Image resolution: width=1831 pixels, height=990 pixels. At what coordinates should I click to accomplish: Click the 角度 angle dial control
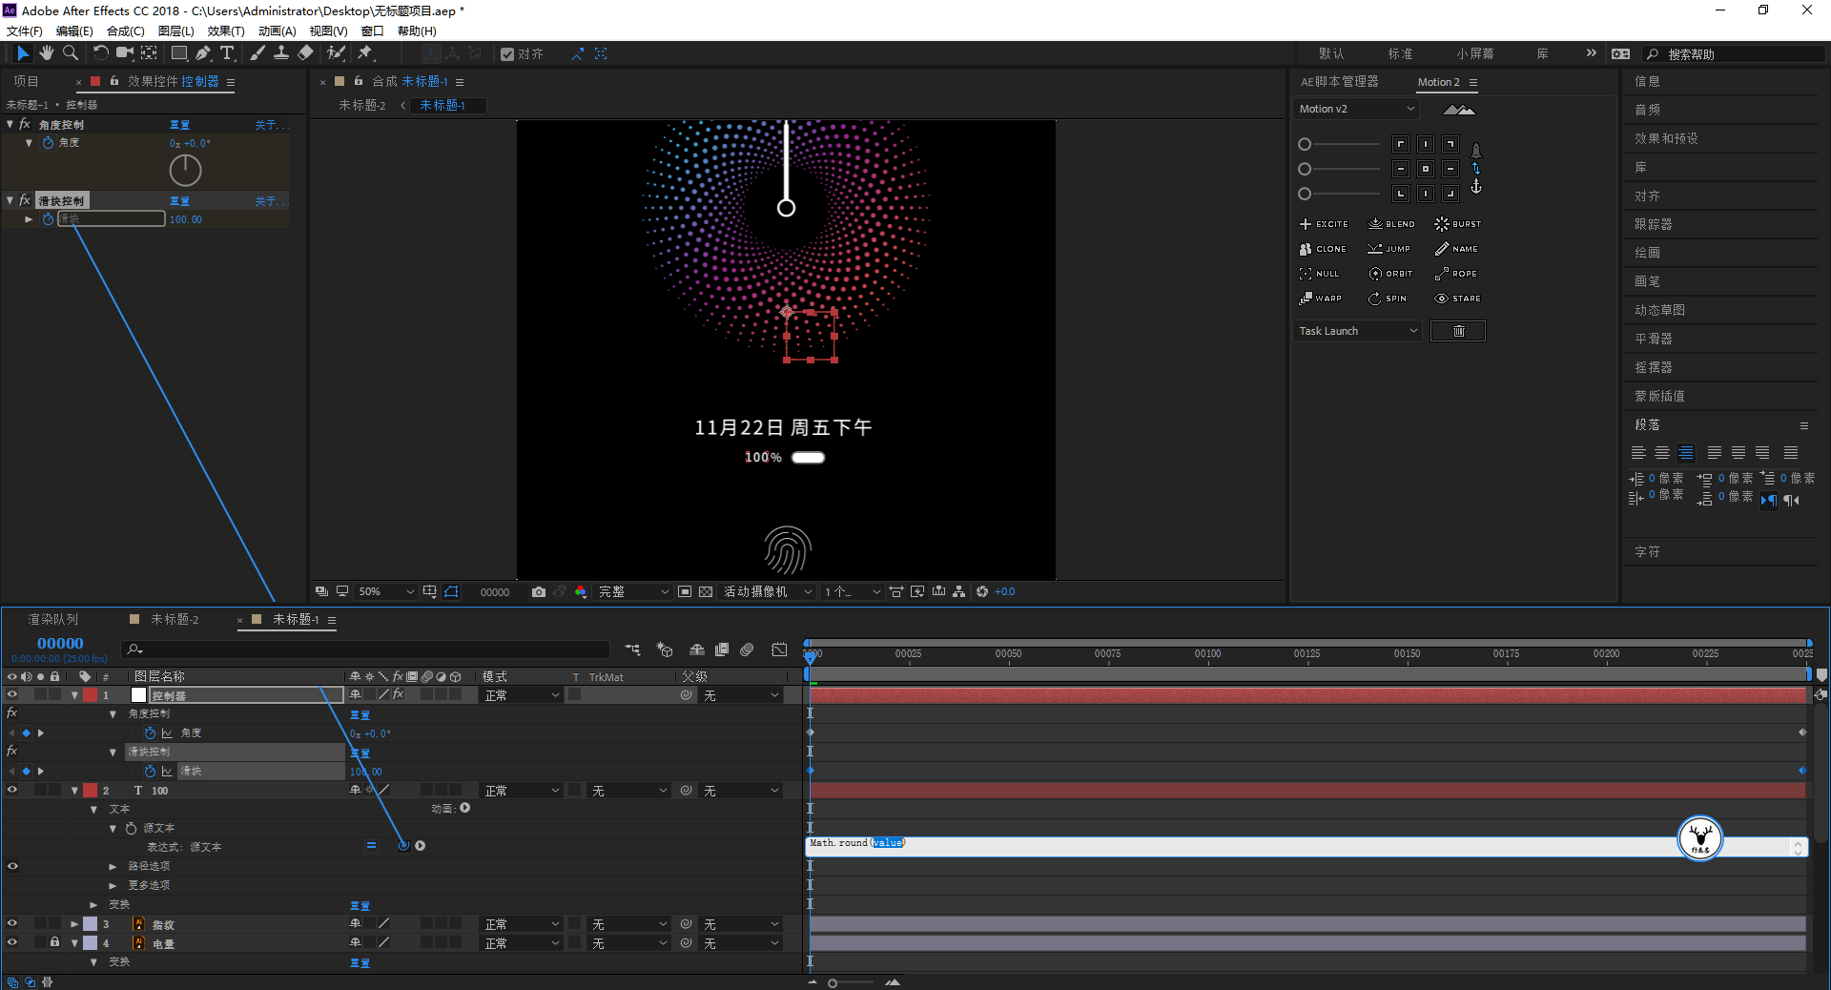point(185,171)
